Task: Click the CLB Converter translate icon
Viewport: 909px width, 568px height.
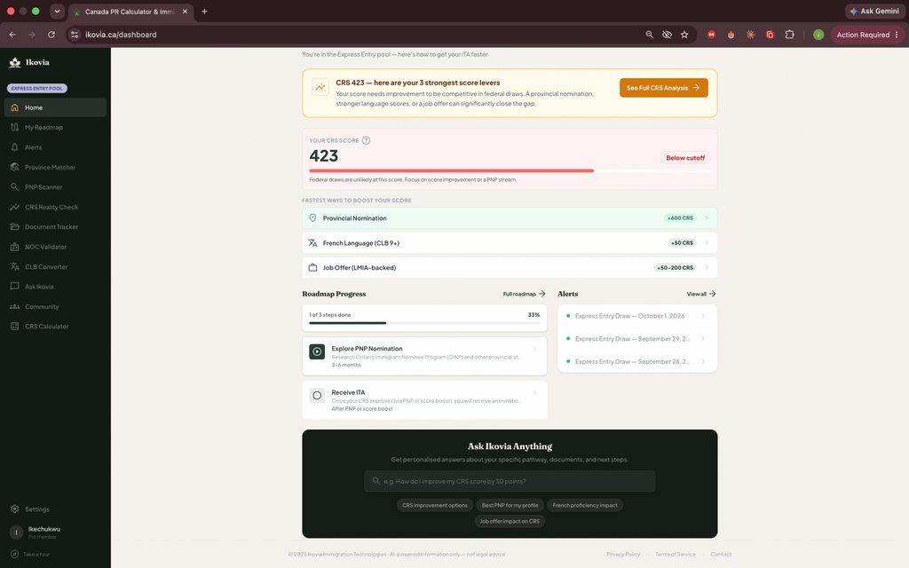Action: pos(14,266)
